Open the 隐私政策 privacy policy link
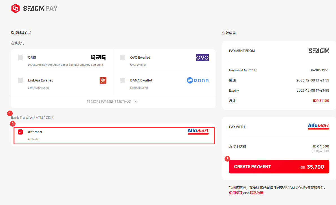 [257, 193]
